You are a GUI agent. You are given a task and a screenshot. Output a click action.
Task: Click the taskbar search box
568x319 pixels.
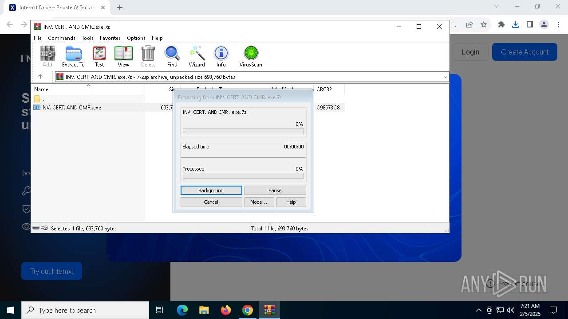pyautogui.click(x=85, y=310)
